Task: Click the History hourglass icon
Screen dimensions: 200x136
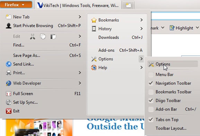Action: coord(94,29)
